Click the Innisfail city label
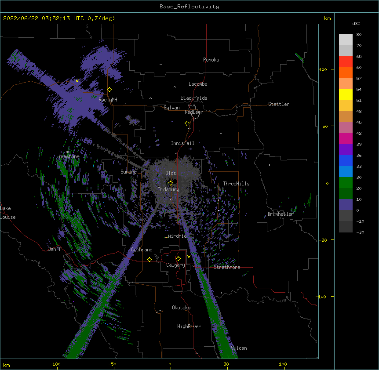 (x=182, y=143)
